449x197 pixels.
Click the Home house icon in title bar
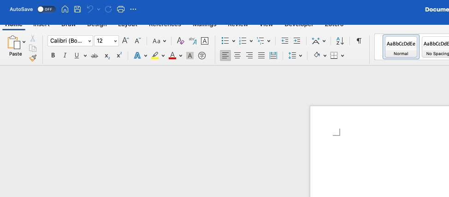65,9
